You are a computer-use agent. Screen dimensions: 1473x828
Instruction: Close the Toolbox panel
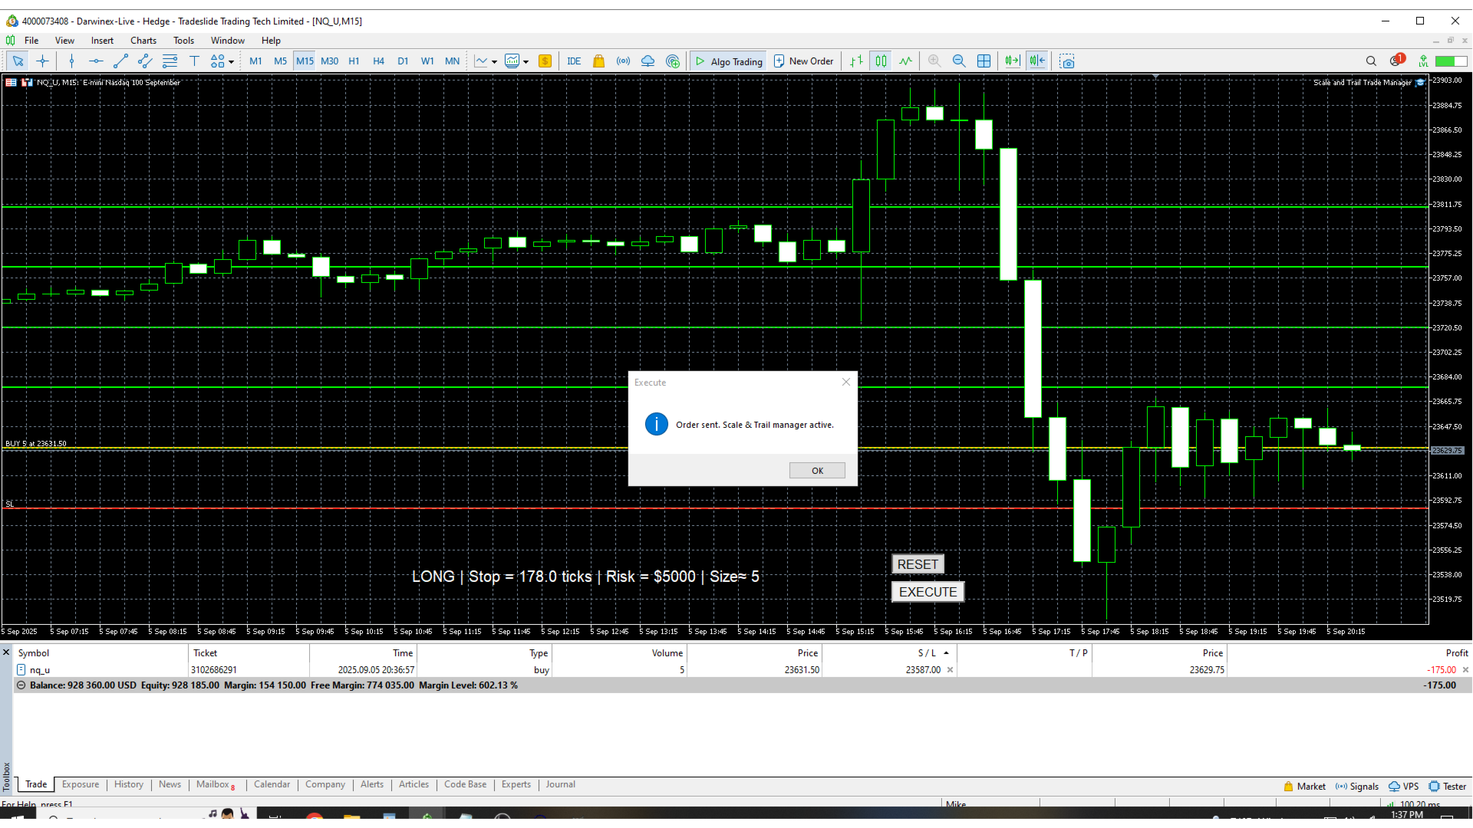(x=6, y=652)
